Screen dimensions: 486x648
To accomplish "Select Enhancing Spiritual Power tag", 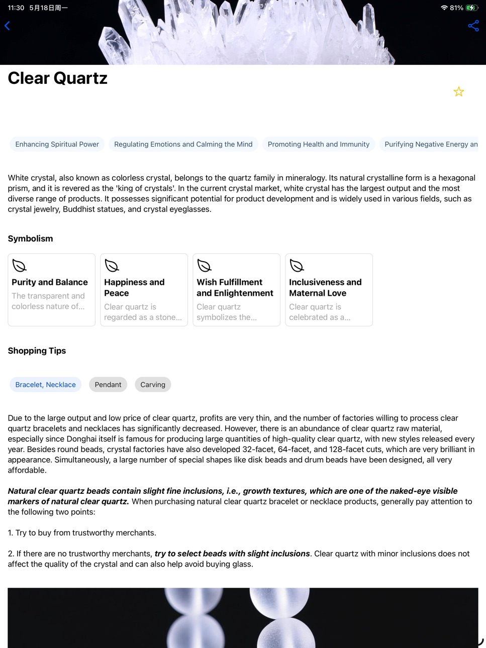I will (57, 144).
